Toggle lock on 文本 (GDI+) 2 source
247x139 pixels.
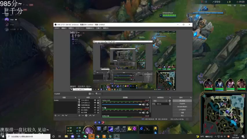point(98,103)
